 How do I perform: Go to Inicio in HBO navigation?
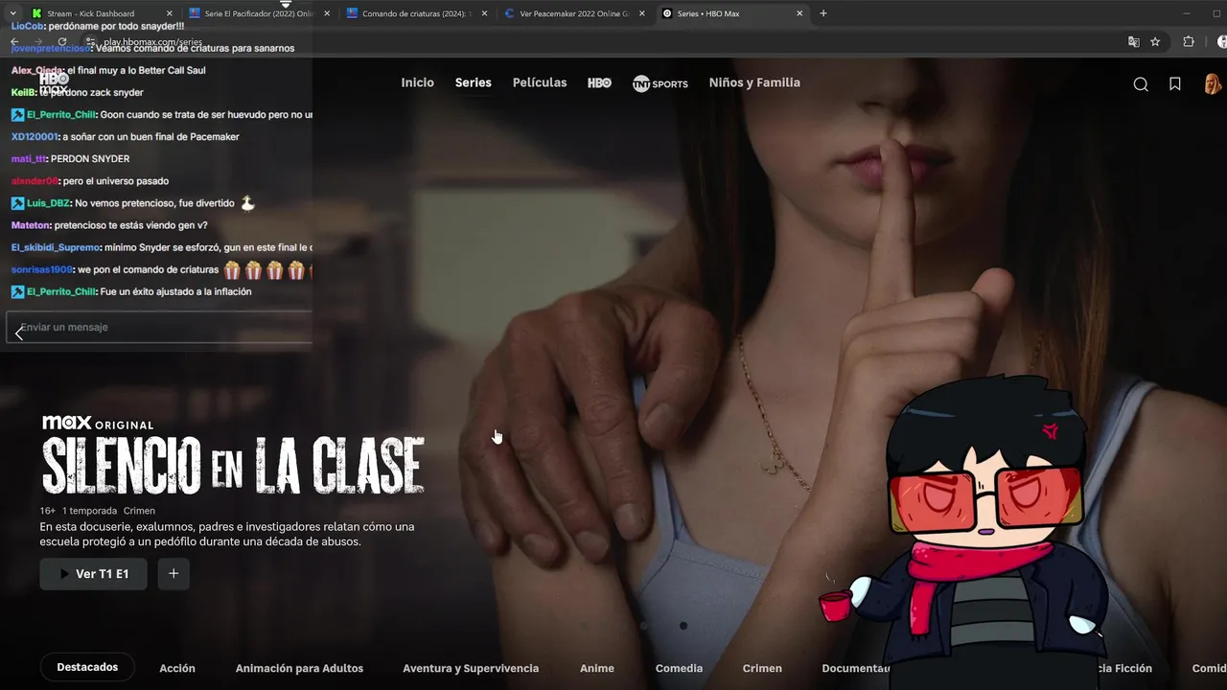click(417, 82)
